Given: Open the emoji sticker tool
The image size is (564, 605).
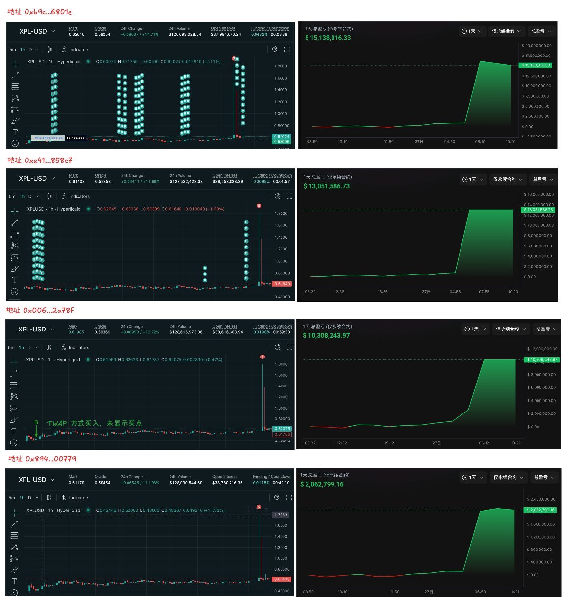Looking at the screenshot, I should click(15, 143).
